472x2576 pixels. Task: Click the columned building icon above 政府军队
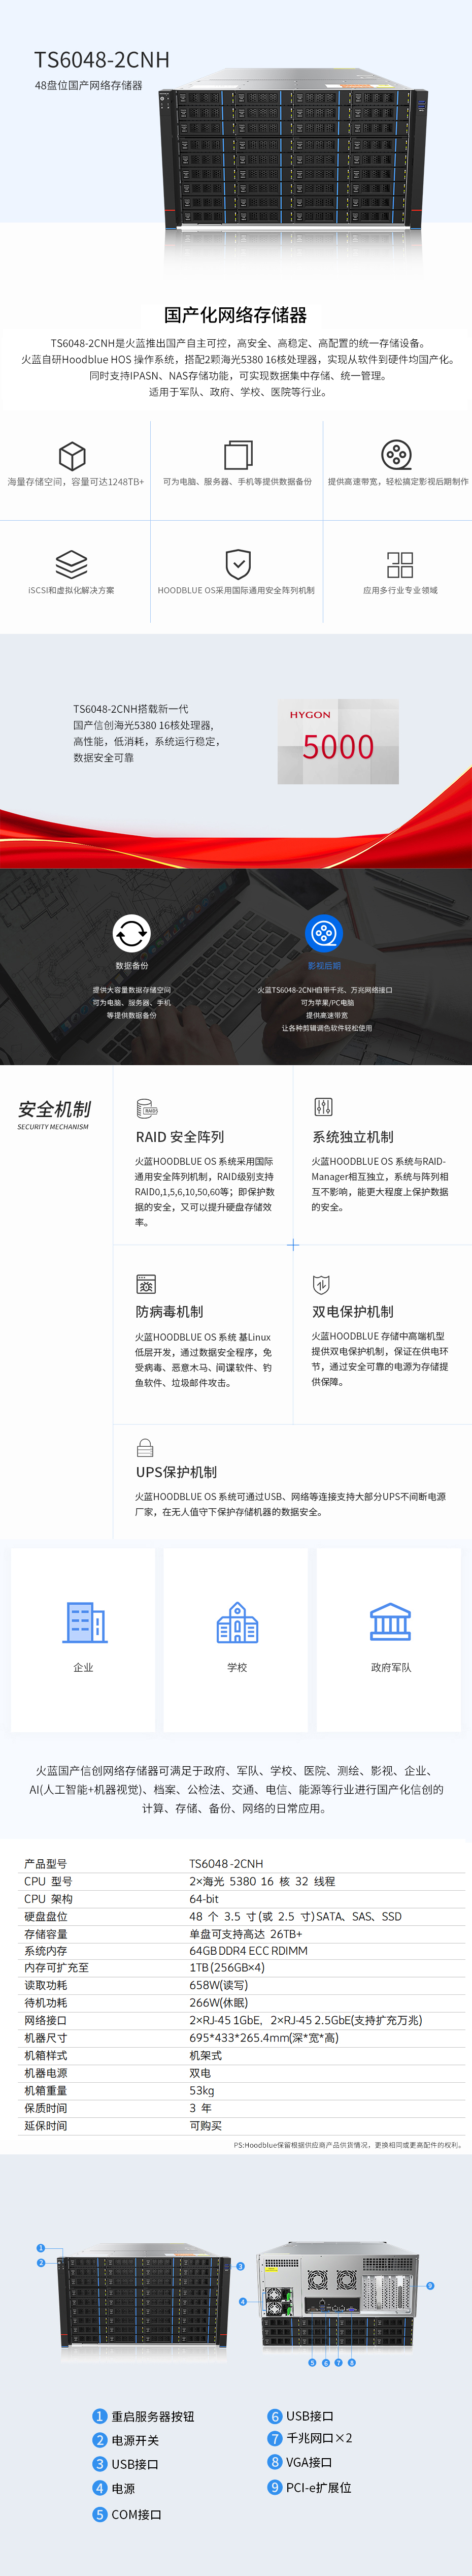pos(390,1622)
